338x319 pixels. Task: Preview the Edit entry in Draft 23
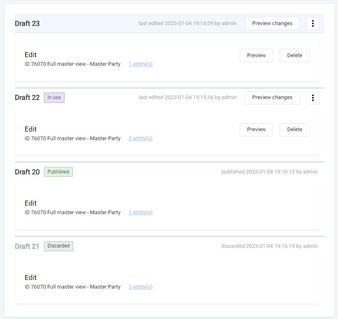[256, 55]
